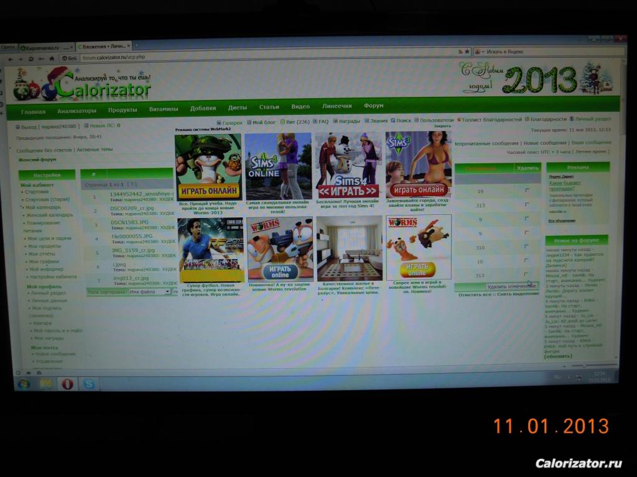Open 'Сообщения без ответов'

[44, 150]
